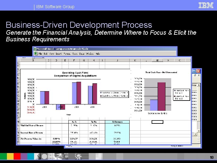Click the Excel icon in the title bar
This screenshot has width=217, height=163.
[35, 49]
